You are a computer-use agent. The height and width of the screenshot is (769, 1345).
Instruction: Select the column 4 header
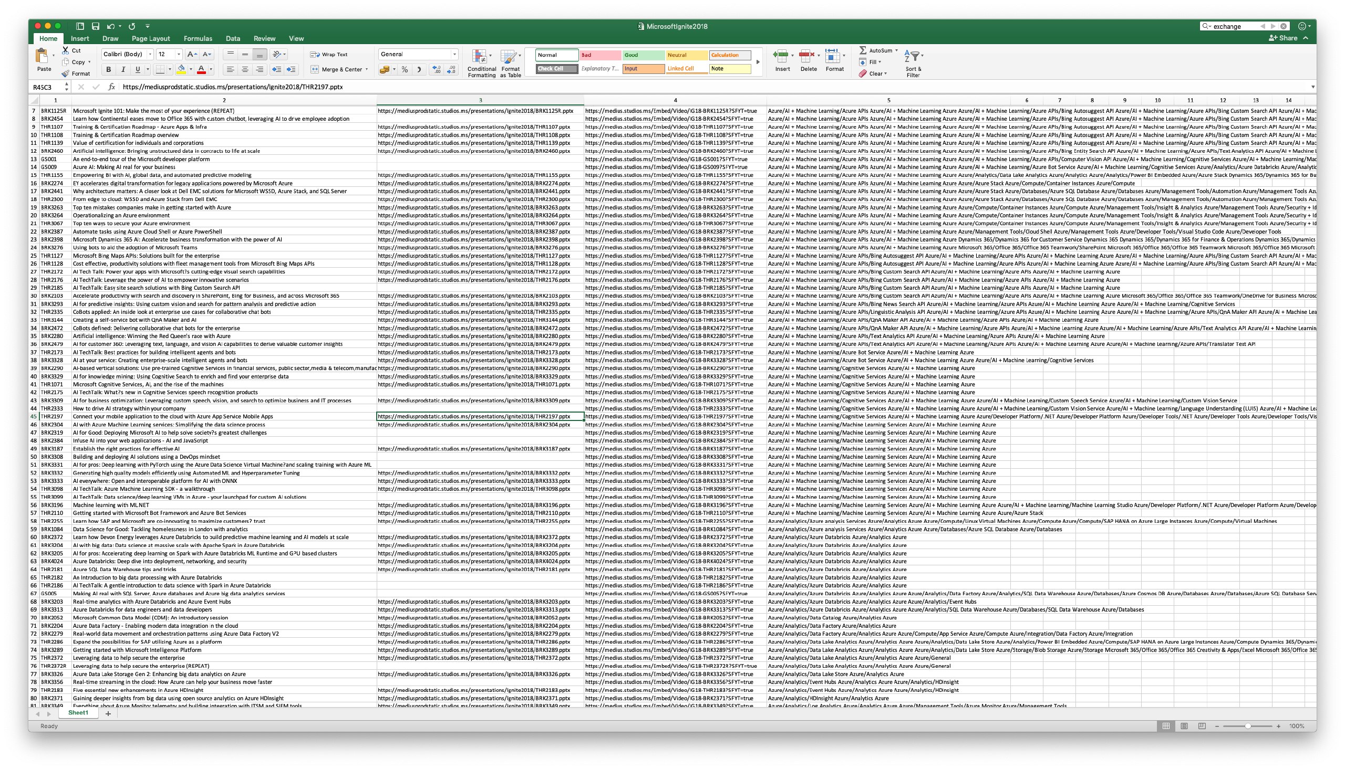click(x=675, y=100)
